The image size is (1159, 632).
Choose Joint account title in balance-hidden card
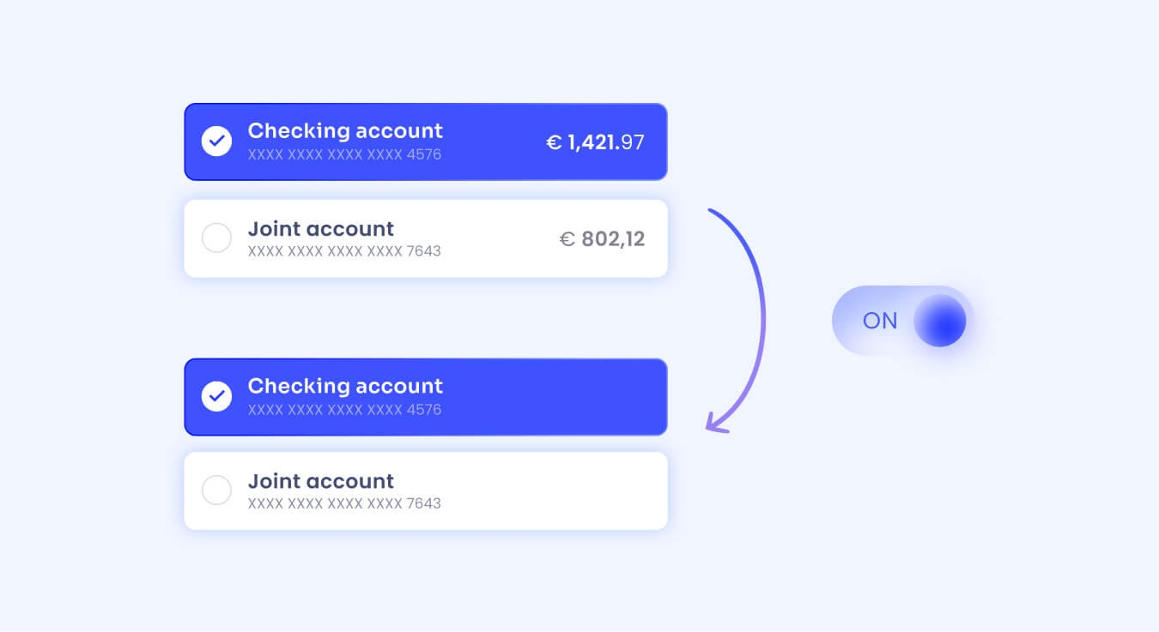click(x=320, y=480)
